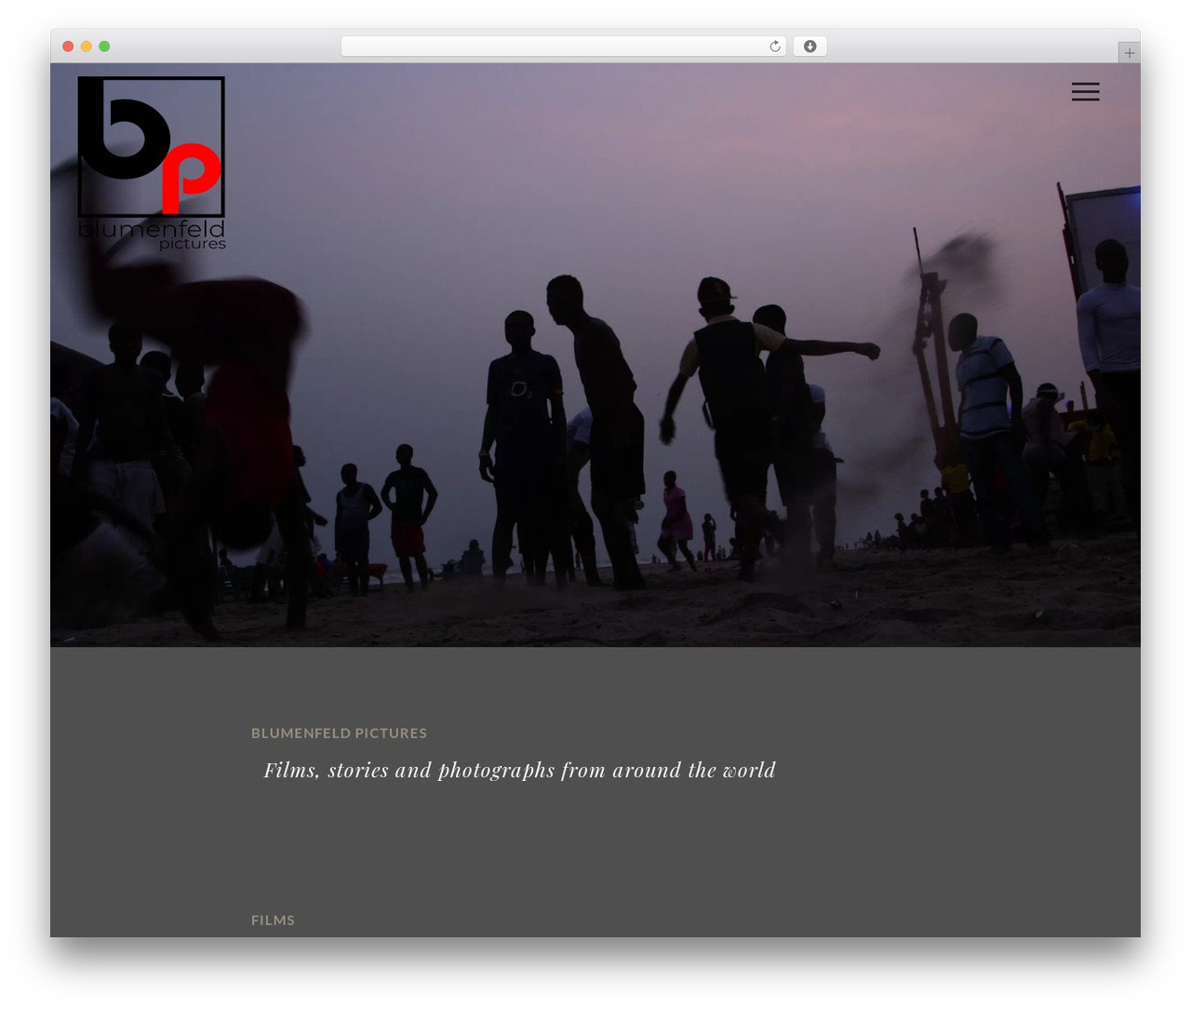This screenshot has height=1009, width=1191.
Task: Click the tagline 'Films, stories and photographs from around the world'
Action: pos(519,771)
